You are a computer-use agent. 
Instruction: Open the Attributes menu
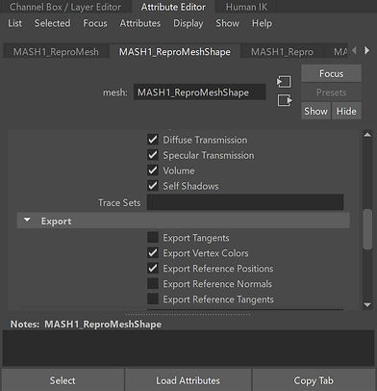[x=140, y=23]
